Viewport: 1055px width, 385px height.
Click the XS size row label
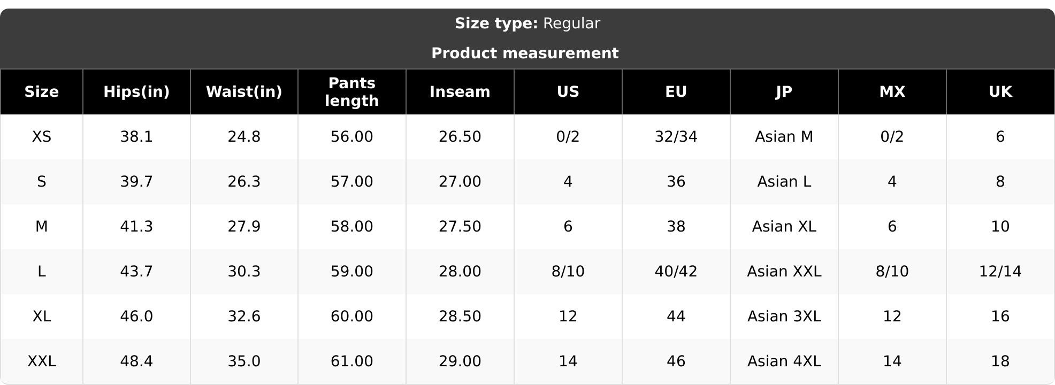(x=42, y=137)
